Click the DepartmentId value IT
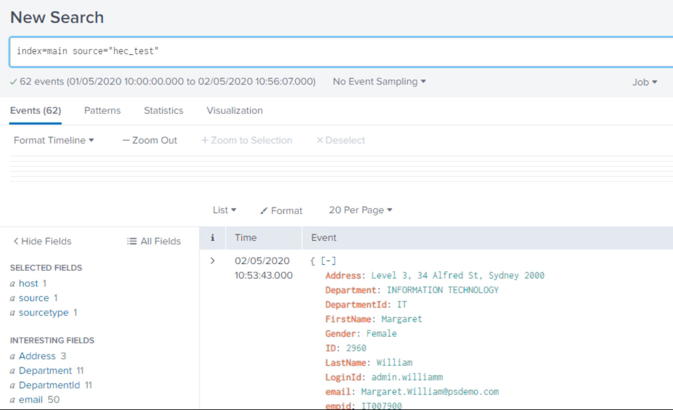This screenshot has width=673, height=410. (x=402, y=305)
